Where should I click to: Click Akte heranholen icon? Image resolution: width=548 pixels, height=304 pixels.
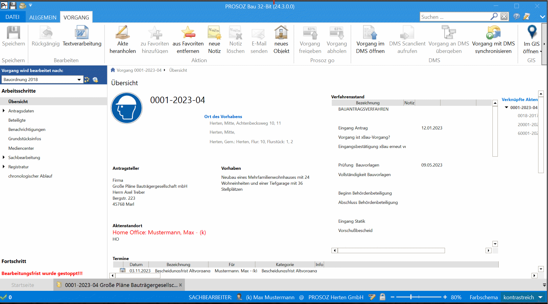point(123,33)
